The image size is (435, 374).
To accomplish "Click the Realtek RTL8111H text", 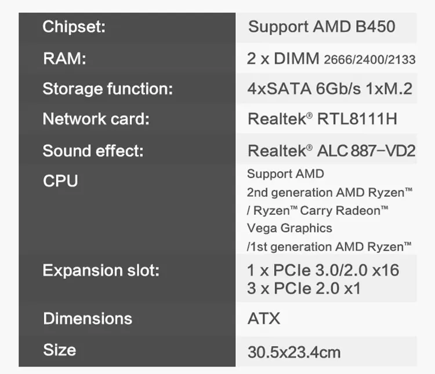I will tap(322, 119).
